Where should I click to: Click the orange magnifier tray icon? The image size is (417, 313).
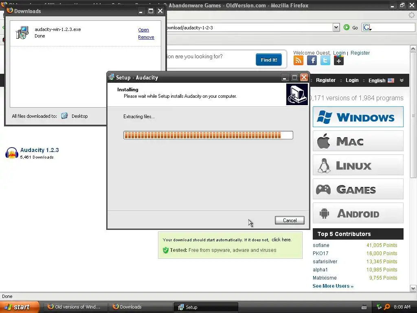(387, 307)
